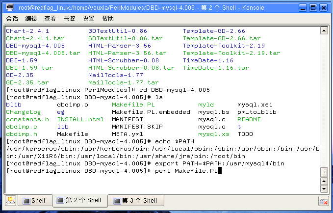Click the close session icon in the tab bar
333x213 pixels.
[324, 201]
